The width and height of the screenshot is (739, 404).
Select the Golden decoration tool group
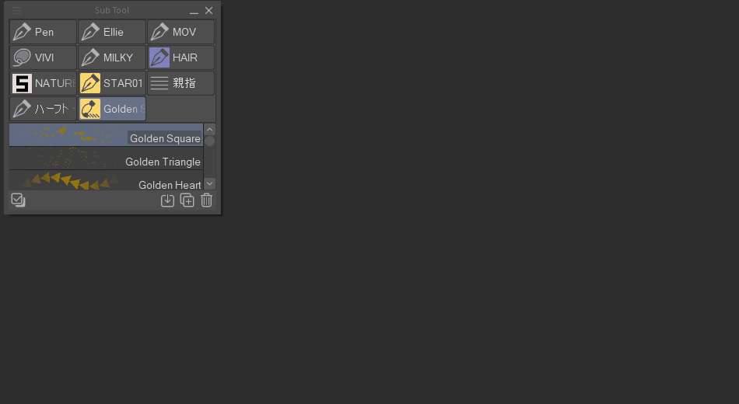click(x=112, y=109)
